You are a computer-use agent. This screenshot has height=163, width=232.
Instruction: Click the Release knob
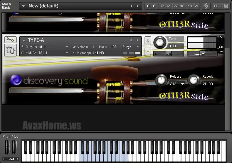(161, 80)
